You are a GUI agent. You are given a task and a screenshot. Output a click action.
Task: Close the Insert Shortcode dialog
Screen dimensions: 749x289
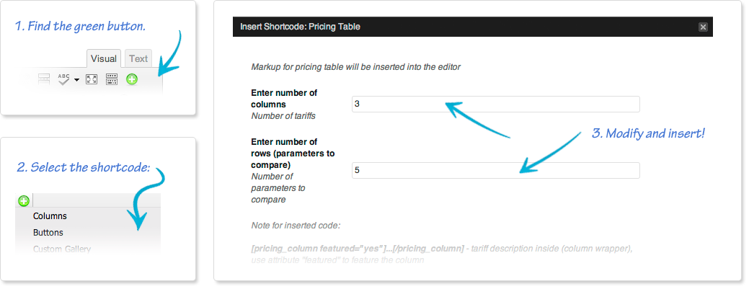point(703,27)
